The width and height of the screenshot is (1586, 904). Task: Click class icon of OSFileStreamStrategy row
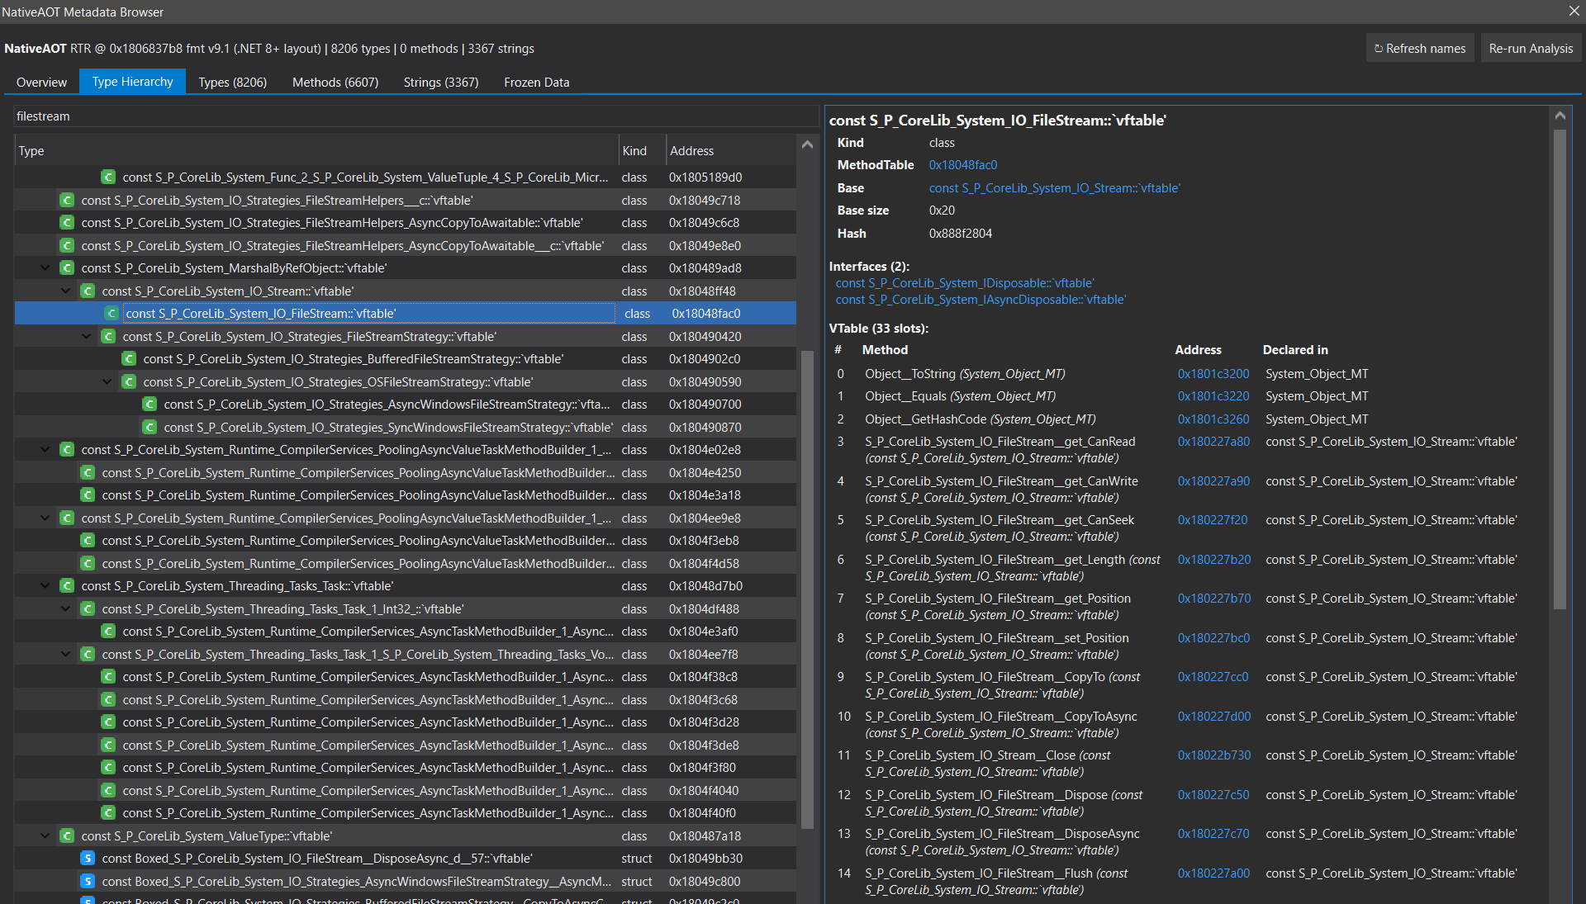129,382
